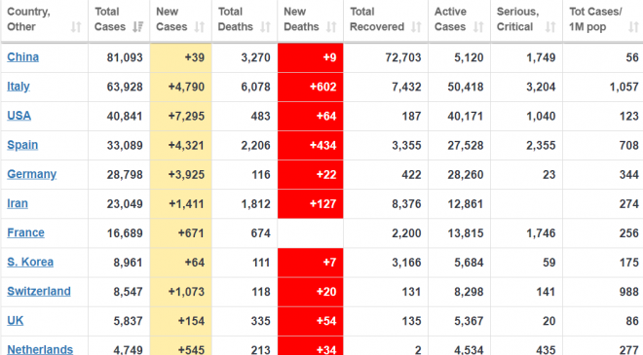Sort by New Deaths arrows icon
The width and height of the screenshot is (643, 355).
pyautogui.click(x=331, y=27)
